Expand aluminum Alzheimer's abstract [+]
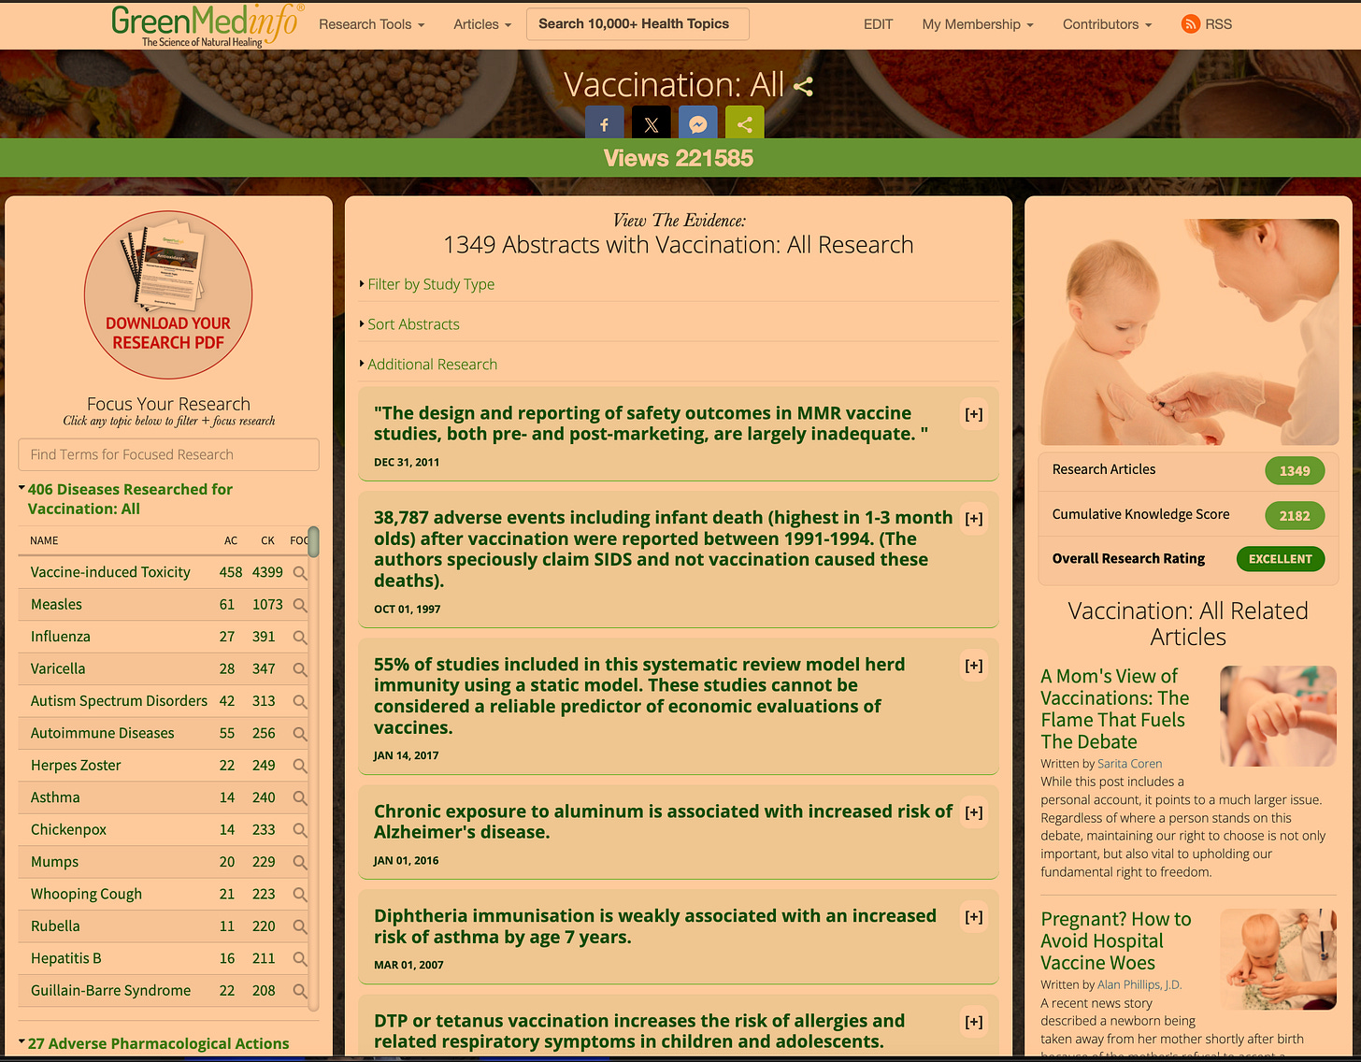 pos(974,812)
